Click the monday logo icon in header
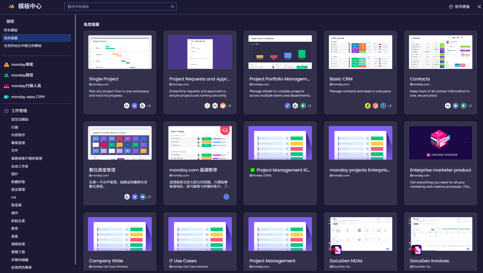The height and width of the screenshot is (273, 483). (12, 6)
